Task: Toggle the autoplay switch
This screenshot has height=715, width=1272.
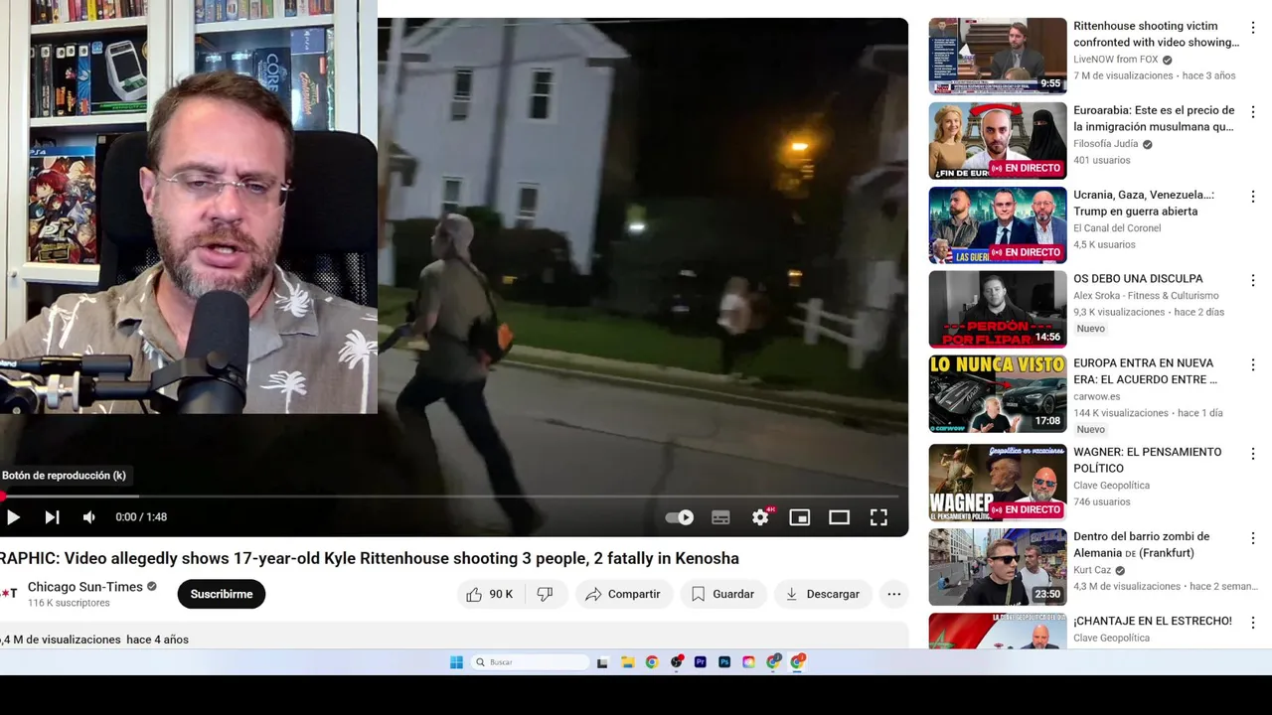Action: point(680,517)
